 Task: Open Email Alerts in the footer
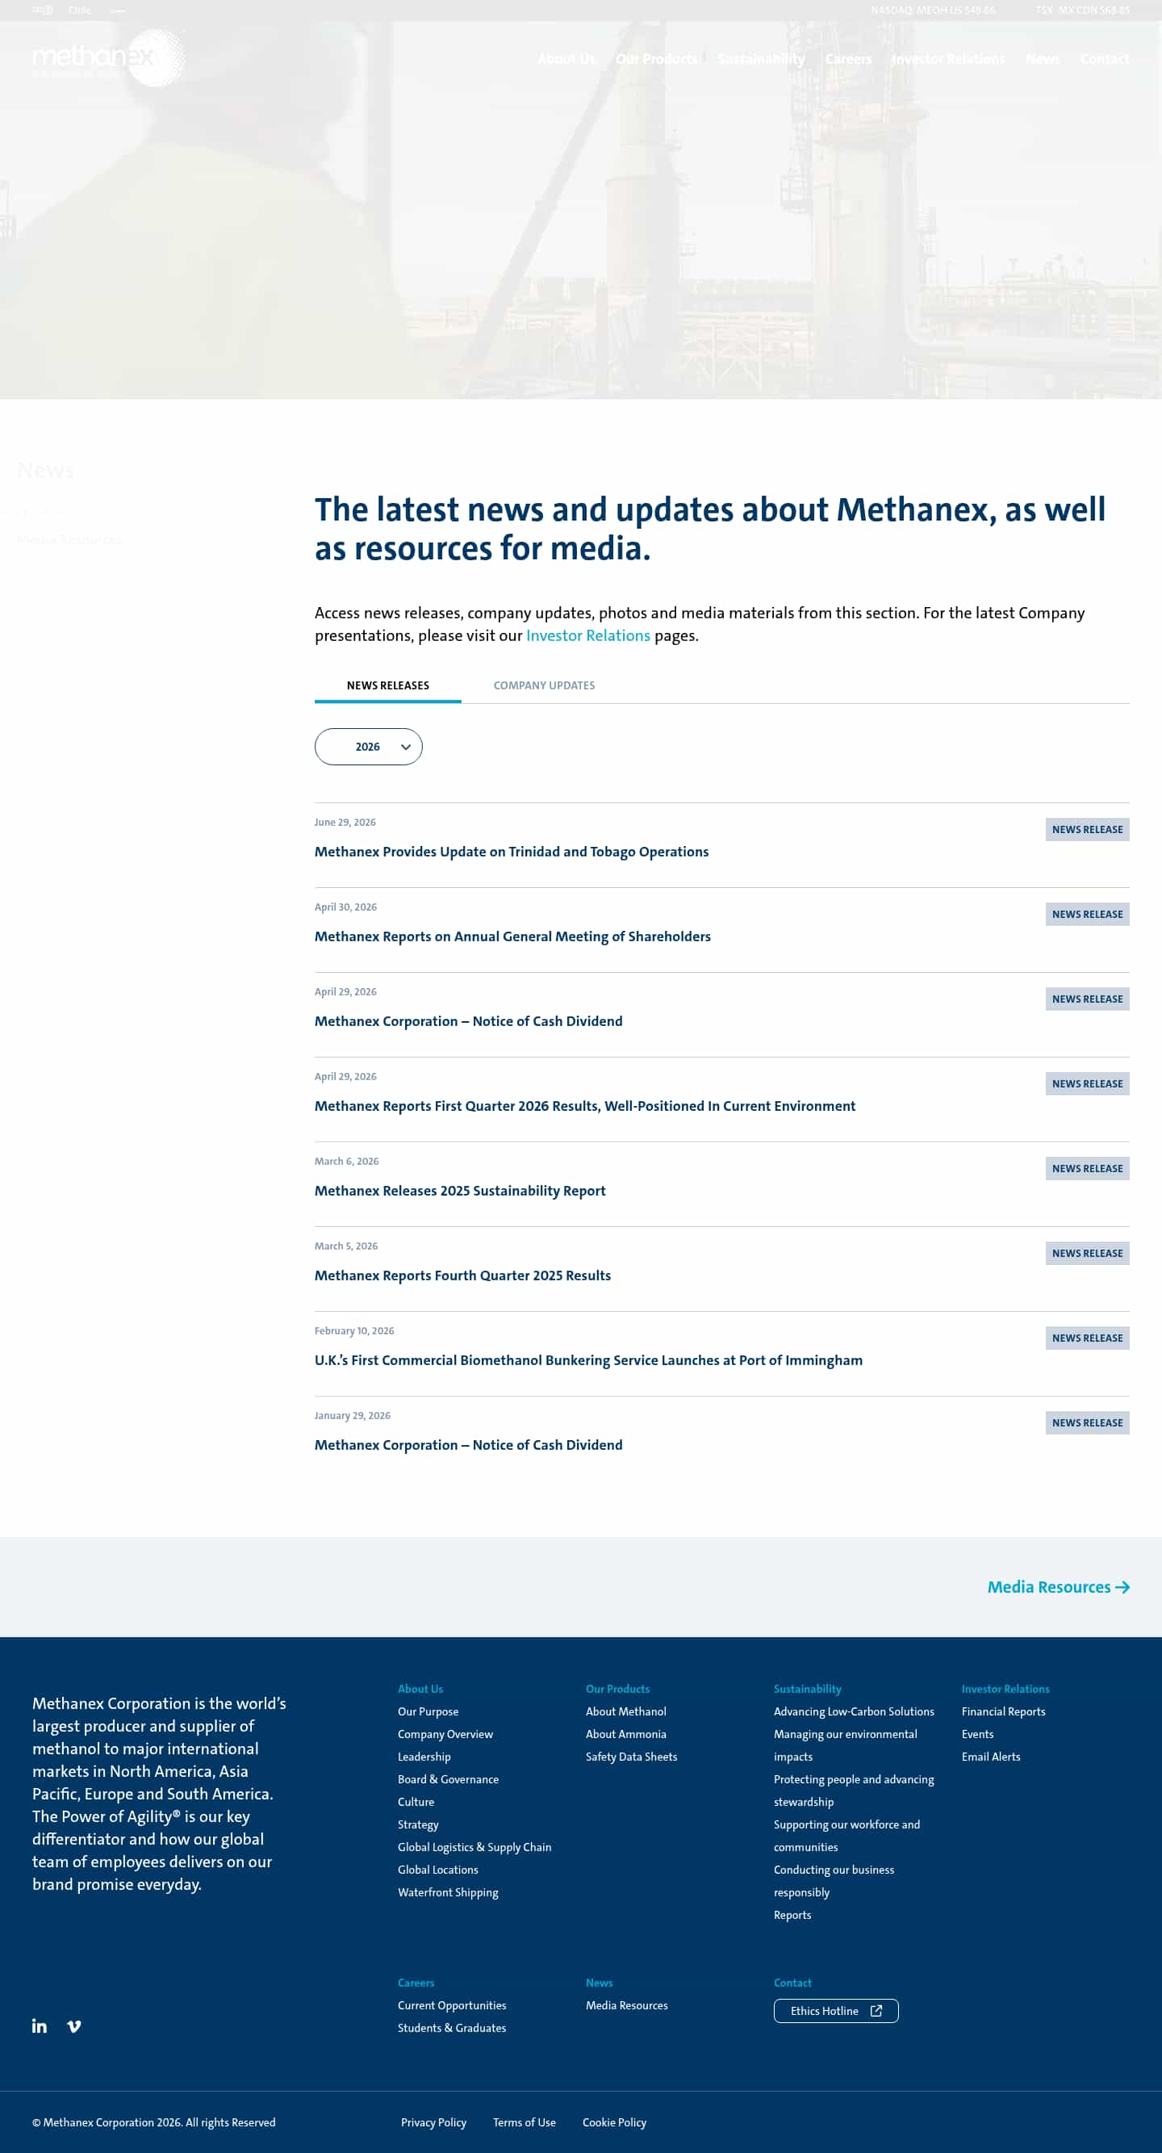click(x=991, y=1757)
